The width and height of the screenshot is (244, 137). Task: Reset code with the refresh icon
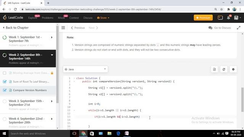pos(224,69)
